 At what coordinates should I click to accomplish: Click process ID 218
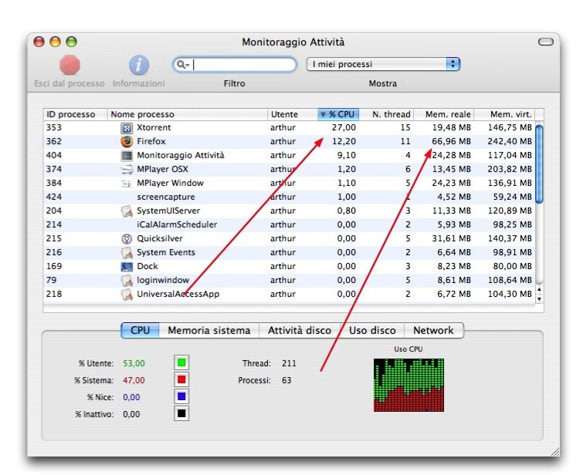(x=54, y=294)
